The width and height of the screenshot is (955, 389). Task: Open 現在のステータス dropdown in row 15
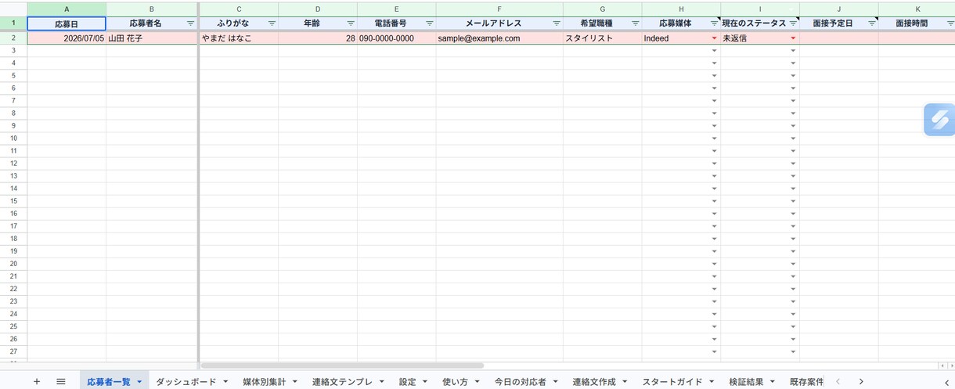point(793,201)
